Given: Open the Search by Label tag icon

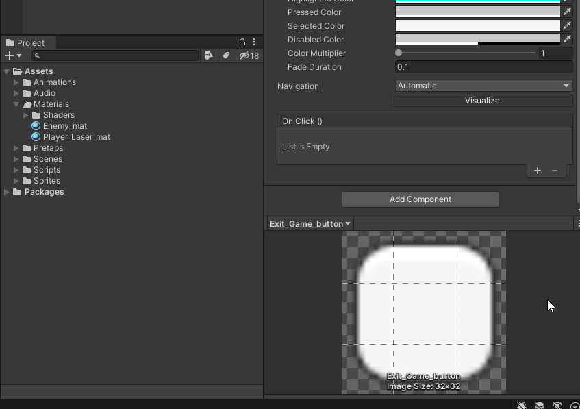Looking at the screenshot, I should coord(226,55).
